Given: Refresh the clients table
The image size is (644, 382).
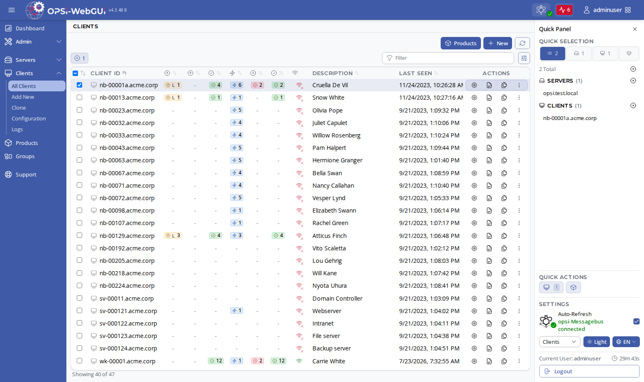Looking at the screenshot, I should click(x=522, y=43).
